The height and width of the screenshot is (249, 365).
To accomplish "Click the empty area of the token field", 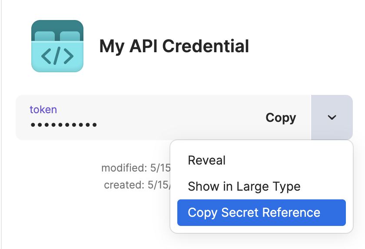I will (174, 118).
